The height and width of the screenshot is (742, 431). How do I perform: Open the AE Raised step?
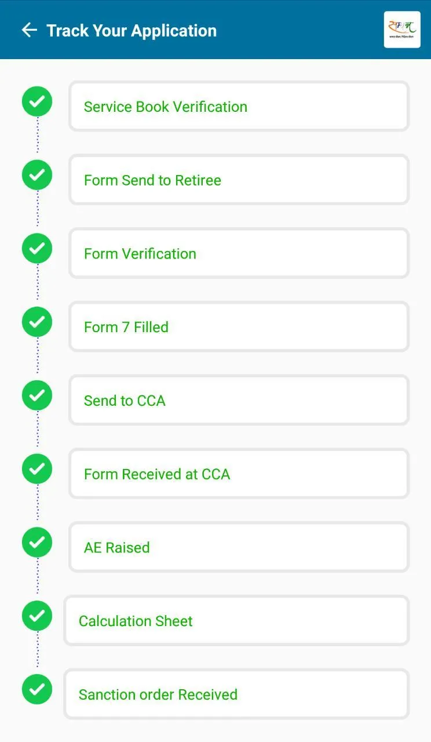[x=239, y=547]
